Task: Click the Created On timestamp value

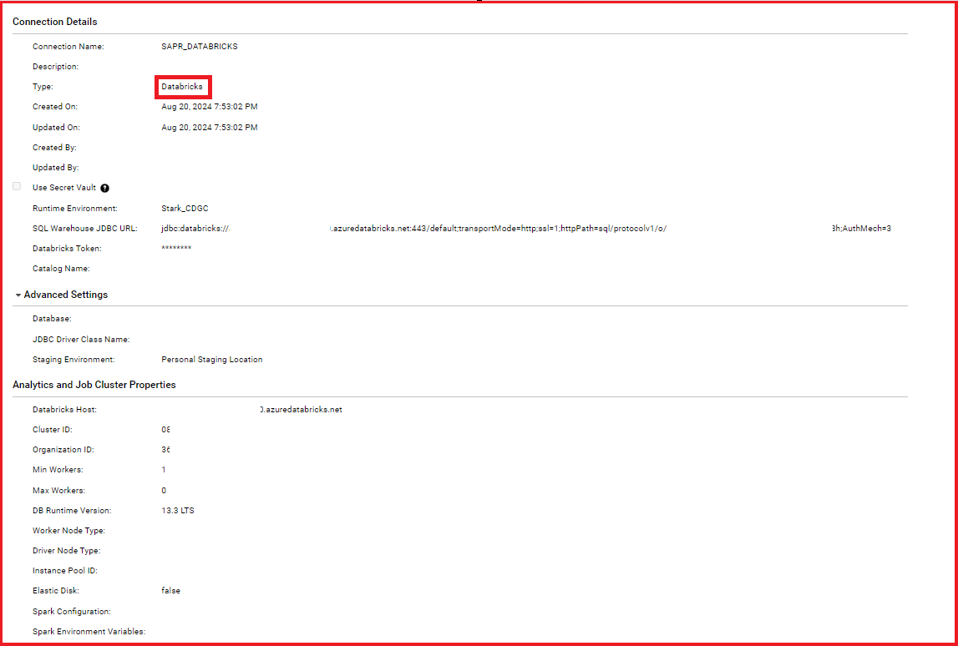Action: 210,107
